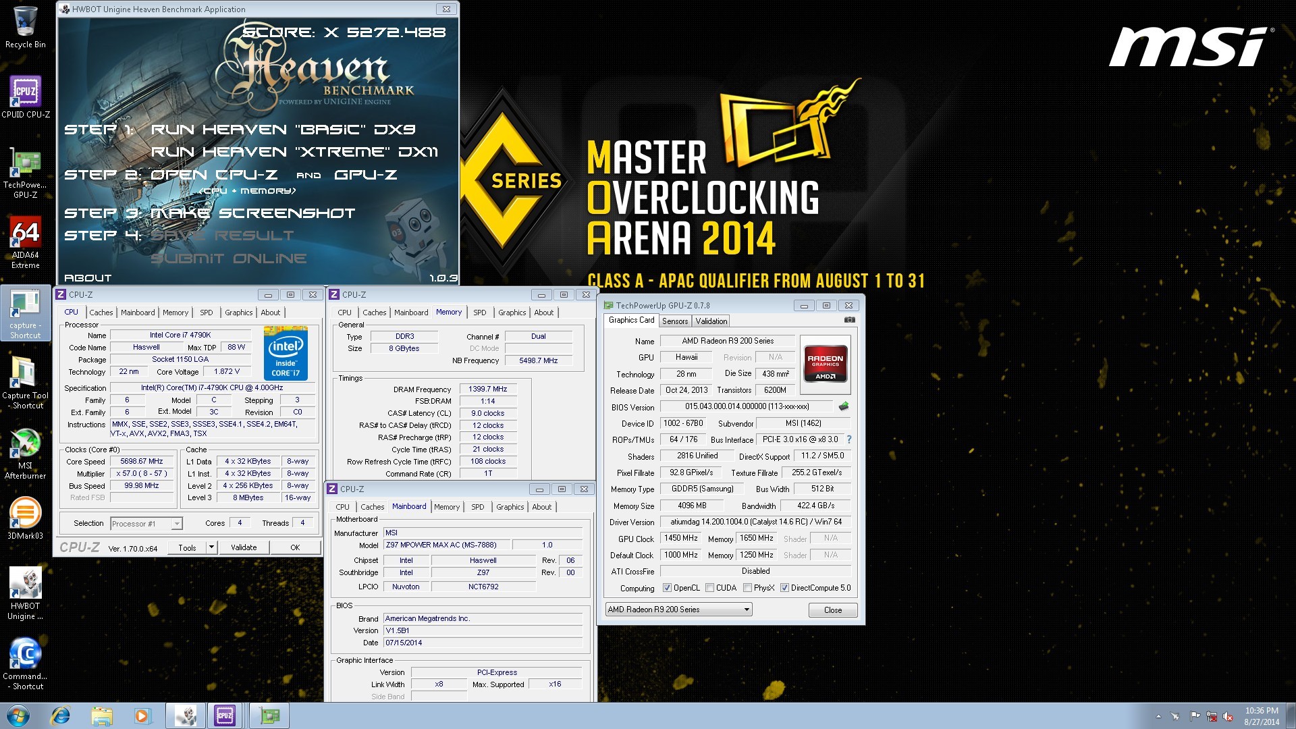The image size is (1296, 729).
Task: Click Run Heaven "Xtreme" DX11
Action: click(x=294, y=152)
